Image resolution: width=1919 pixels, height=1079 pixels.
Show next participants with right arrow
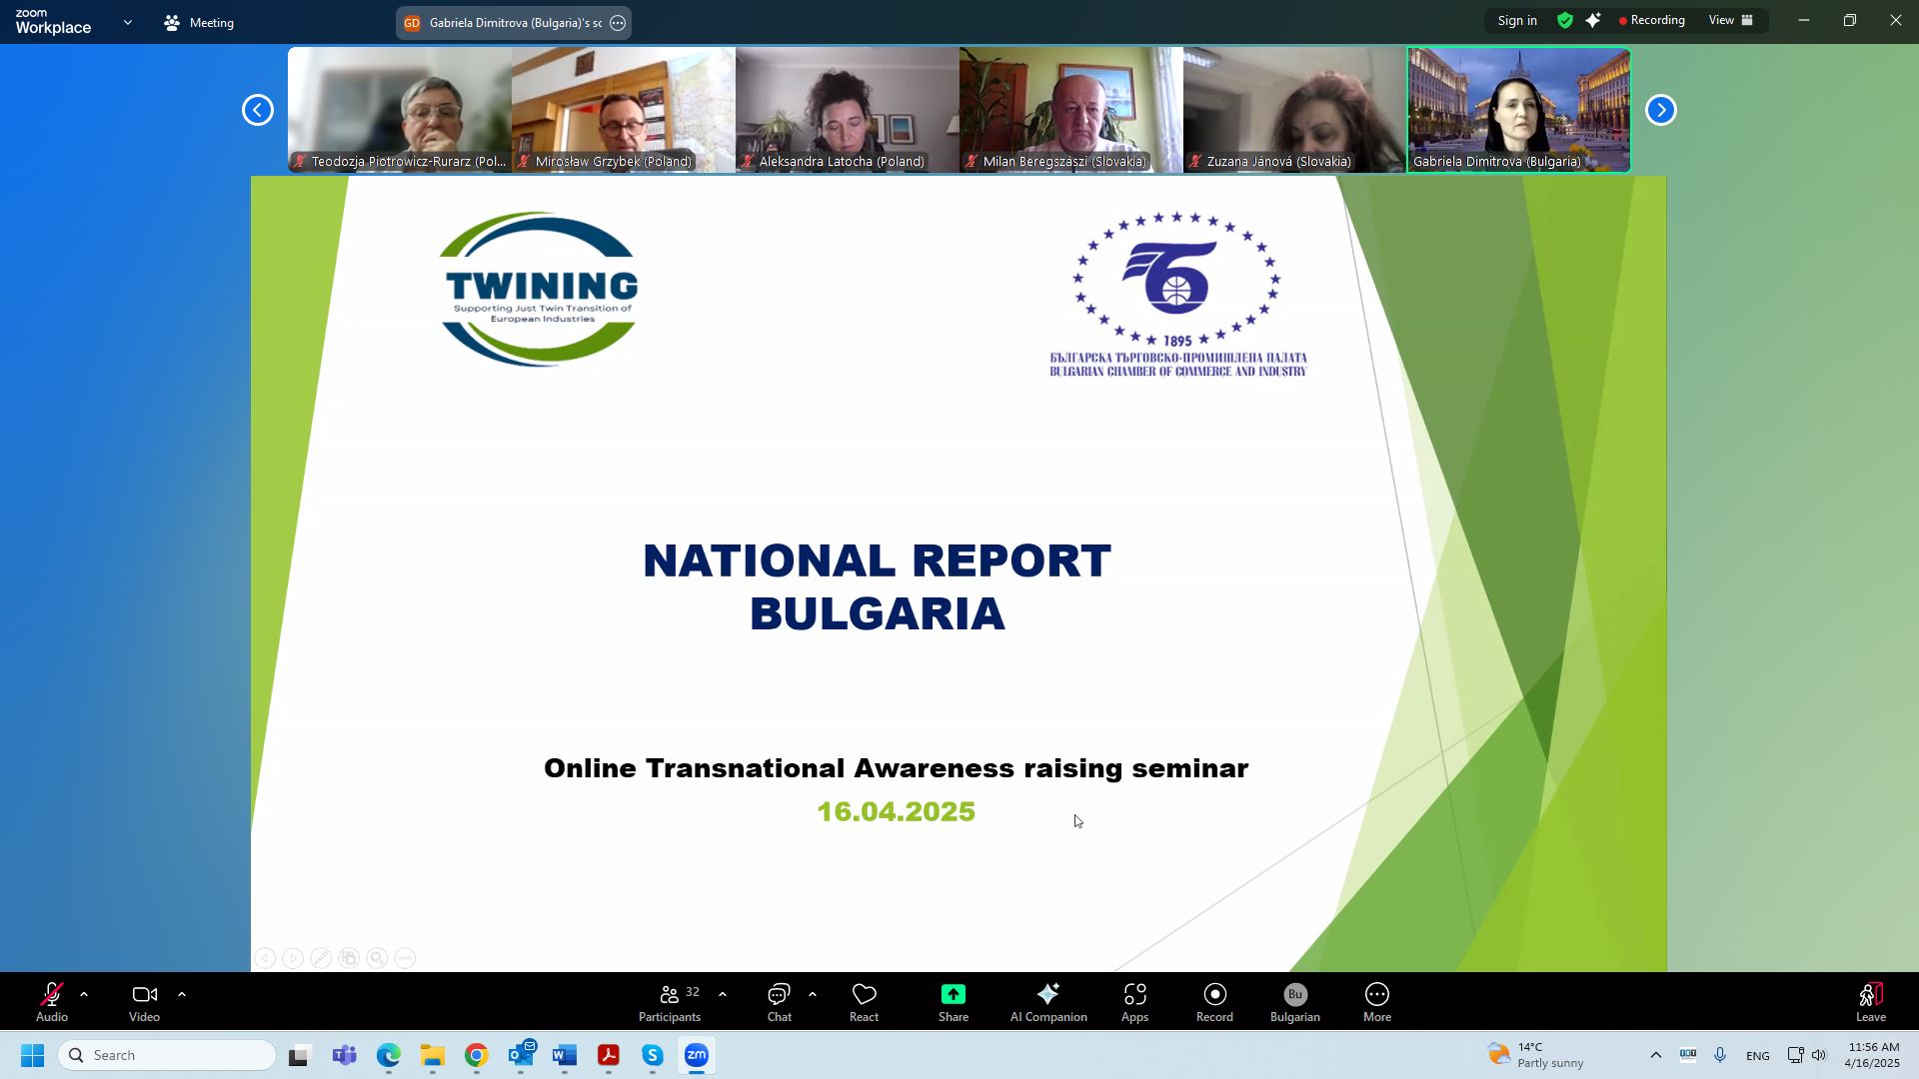pos(1660,110)
